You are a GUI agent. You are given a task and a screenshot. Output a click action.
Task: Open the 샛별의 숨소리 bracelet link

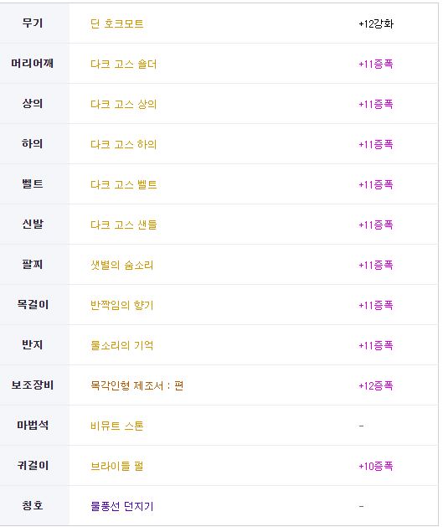tap(122, 266)
